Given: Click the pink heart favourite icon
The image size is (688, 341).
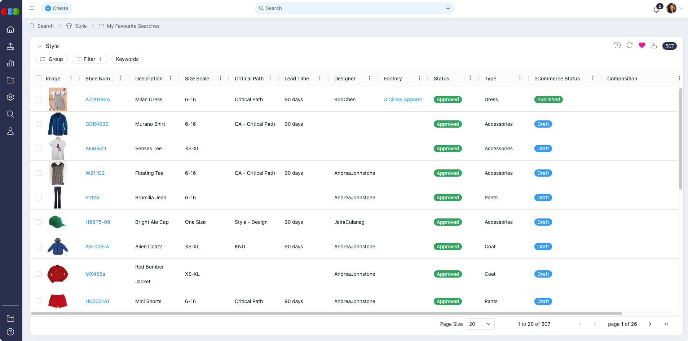Looking at the screenshot, I should [x=641, y=45].
